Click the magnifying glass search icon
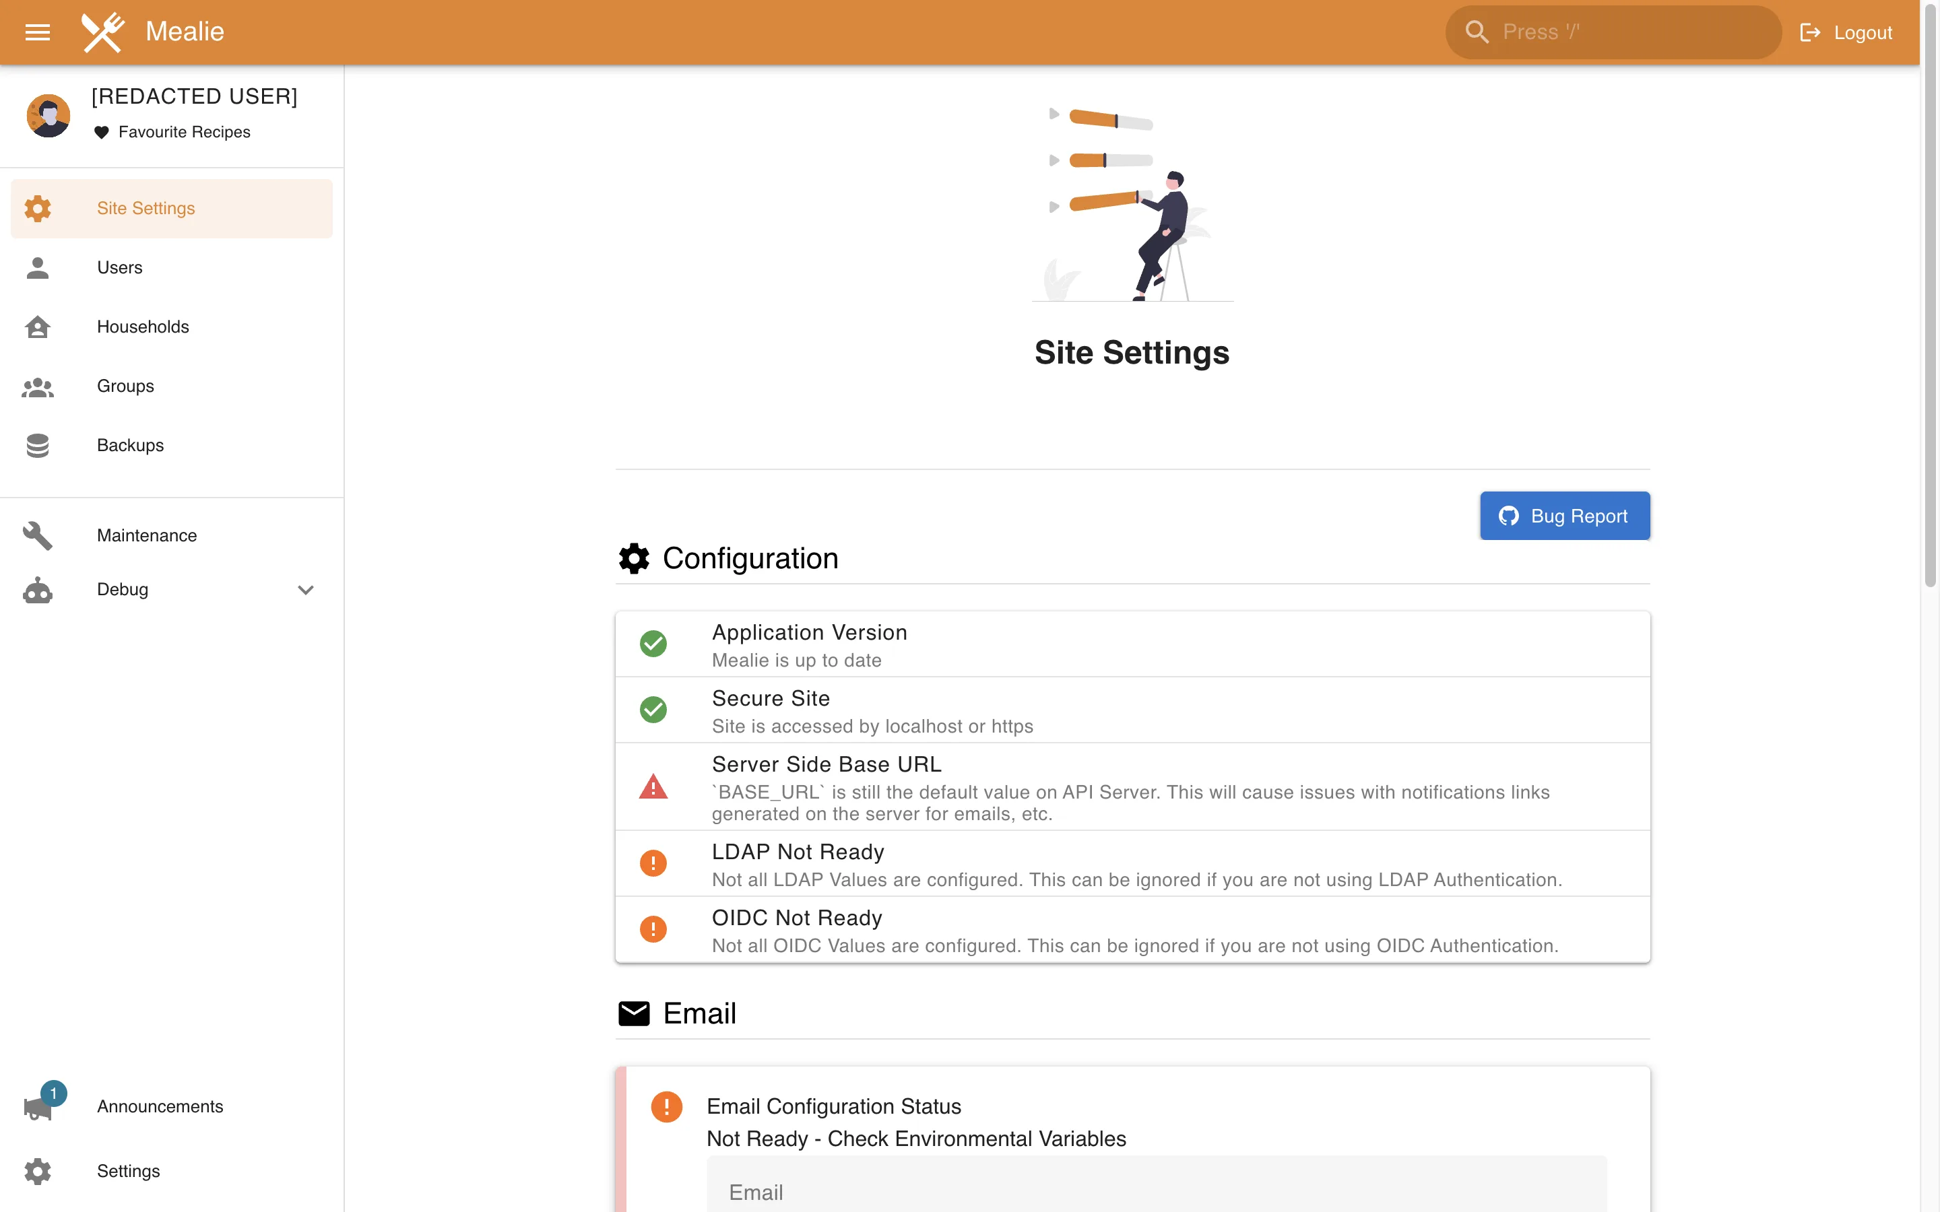 click(1477, 32)
